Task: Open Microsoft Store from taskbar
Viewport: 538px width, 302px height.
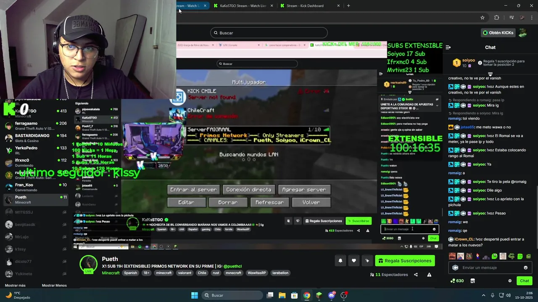Action: 295,295
